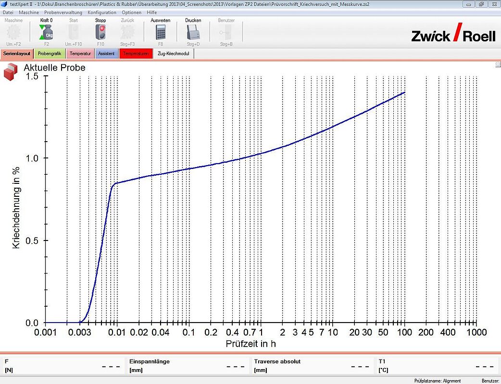Click the Benutzer: status bar text

[x=490, y=381]
